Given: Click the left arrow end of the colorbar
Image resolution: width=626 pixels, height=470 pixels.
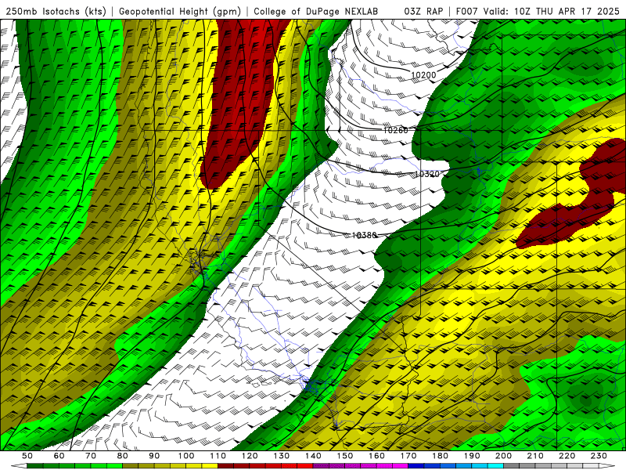Looking at the screenshot, I should point(19,465).
